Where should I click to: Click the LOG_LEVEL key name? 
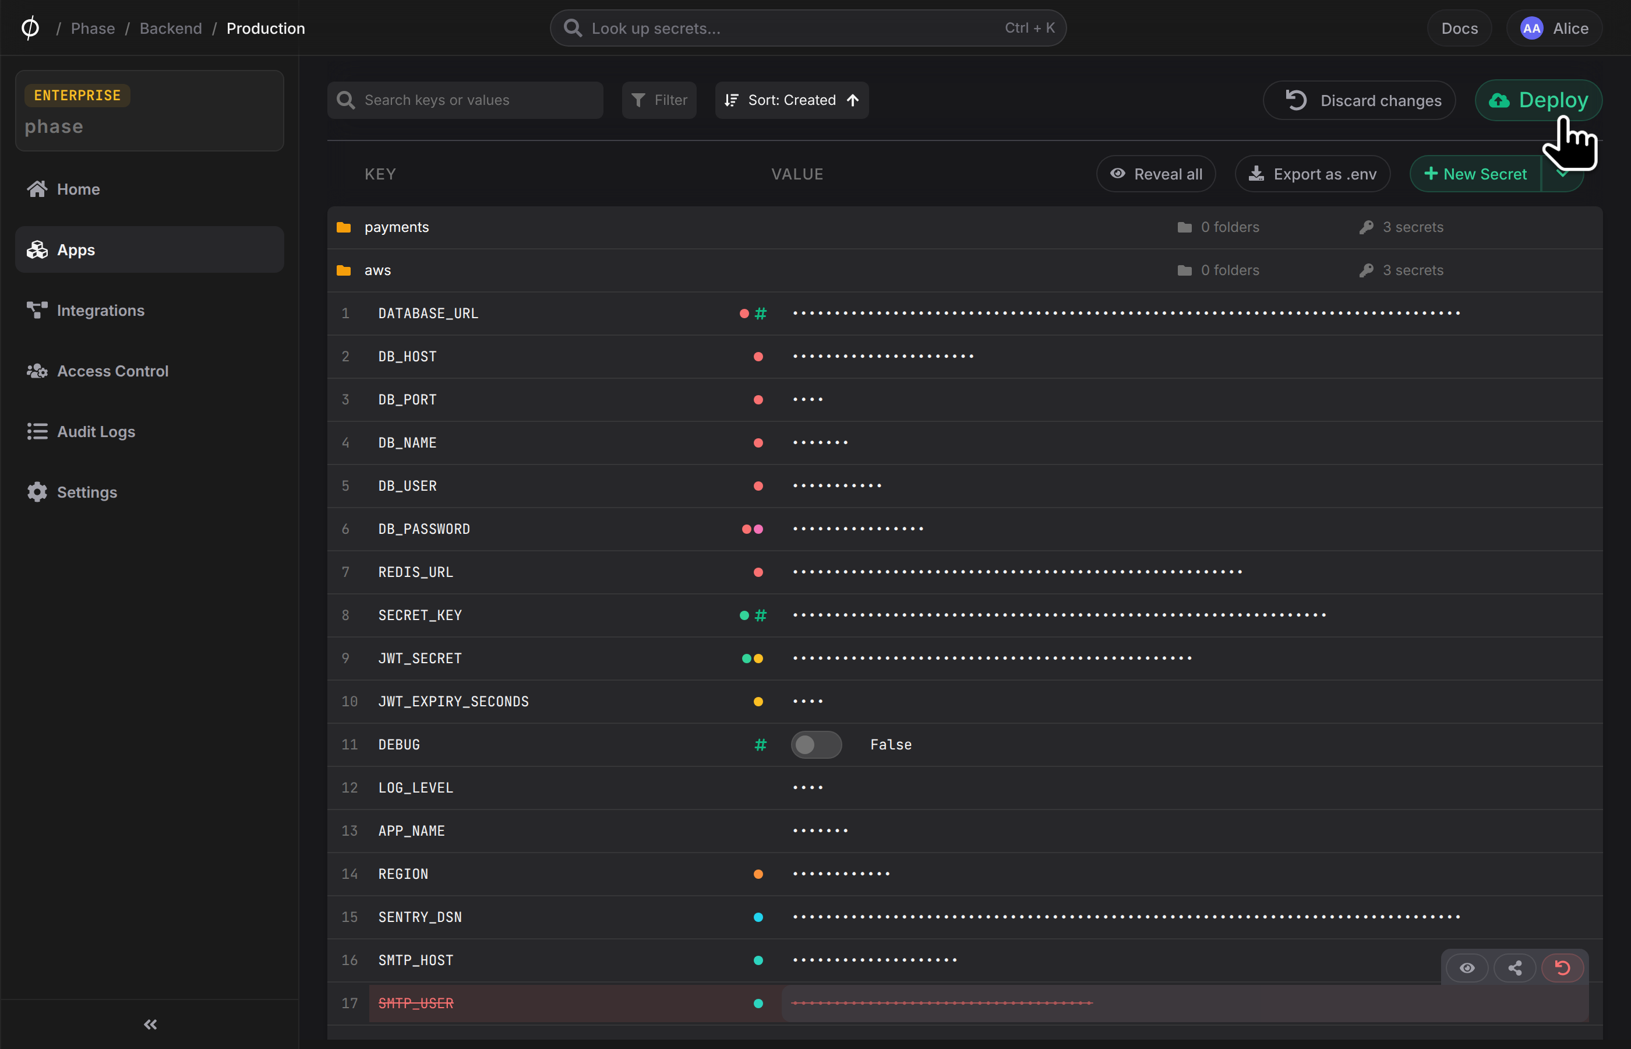(415, 787)
